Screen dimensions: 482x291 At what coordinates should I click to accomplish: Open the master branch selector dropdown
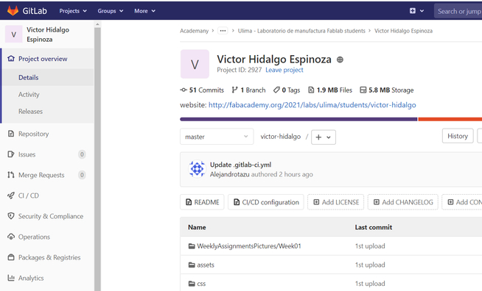tap(217, 137)
